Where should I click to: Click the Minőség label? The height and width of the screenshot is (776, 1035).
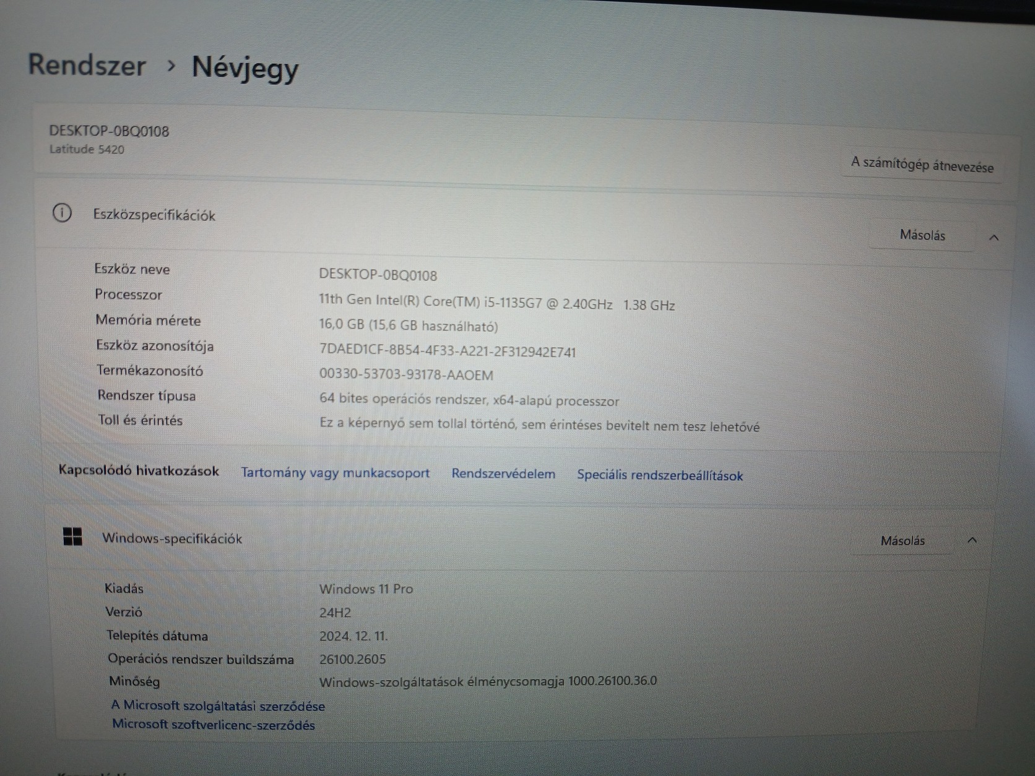134,681
